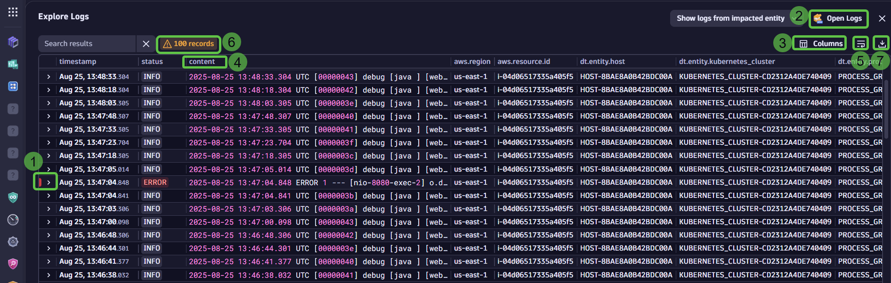The image size is (891, 283).
Task: Expand the 13:47:48.307 log record
Action: (x=49, y=116)
